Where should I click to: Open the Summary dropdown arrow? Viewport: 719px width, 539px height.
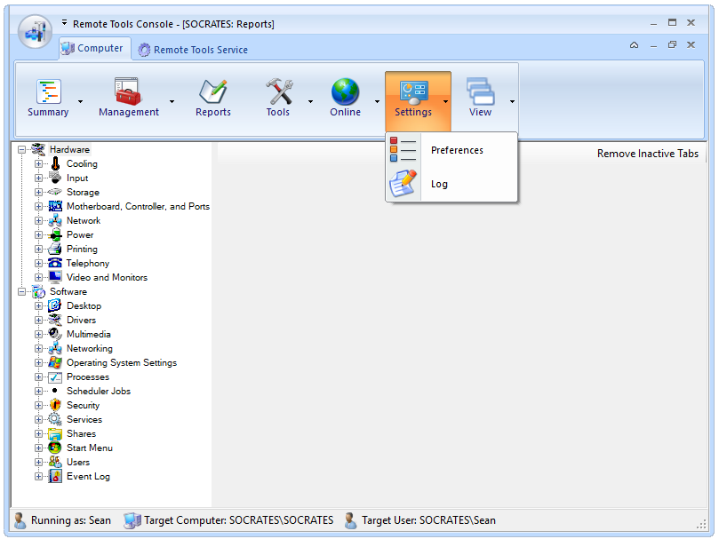tap(80, 101)
